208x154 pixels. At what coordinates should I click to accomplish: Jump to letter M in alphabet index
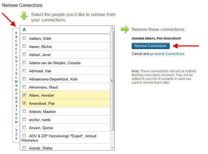(x=16, y=82)
